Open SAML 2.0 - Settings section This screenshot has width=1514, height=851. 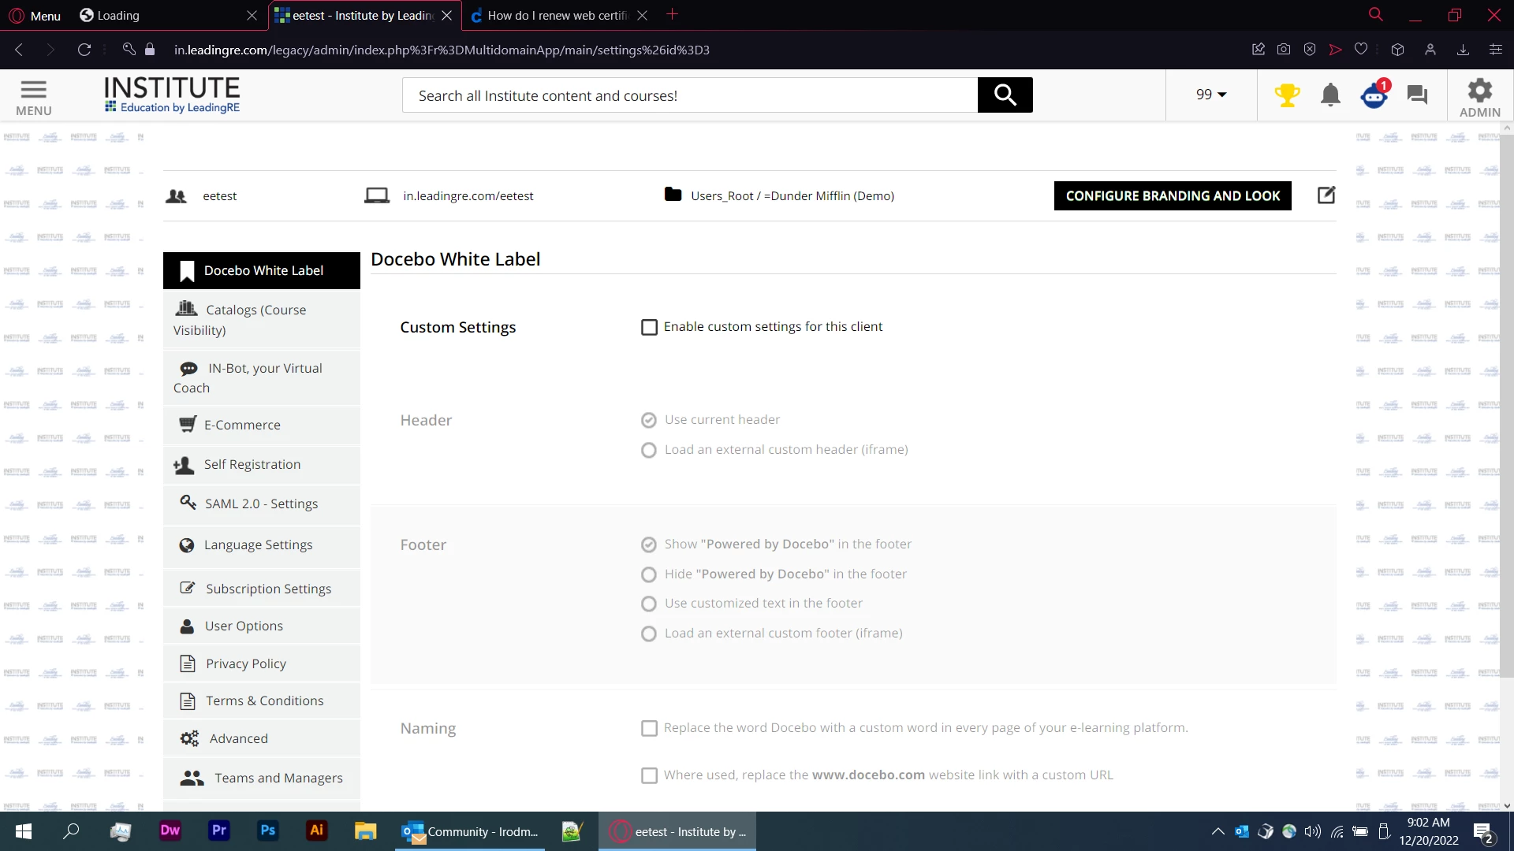[x=261, y=504]
